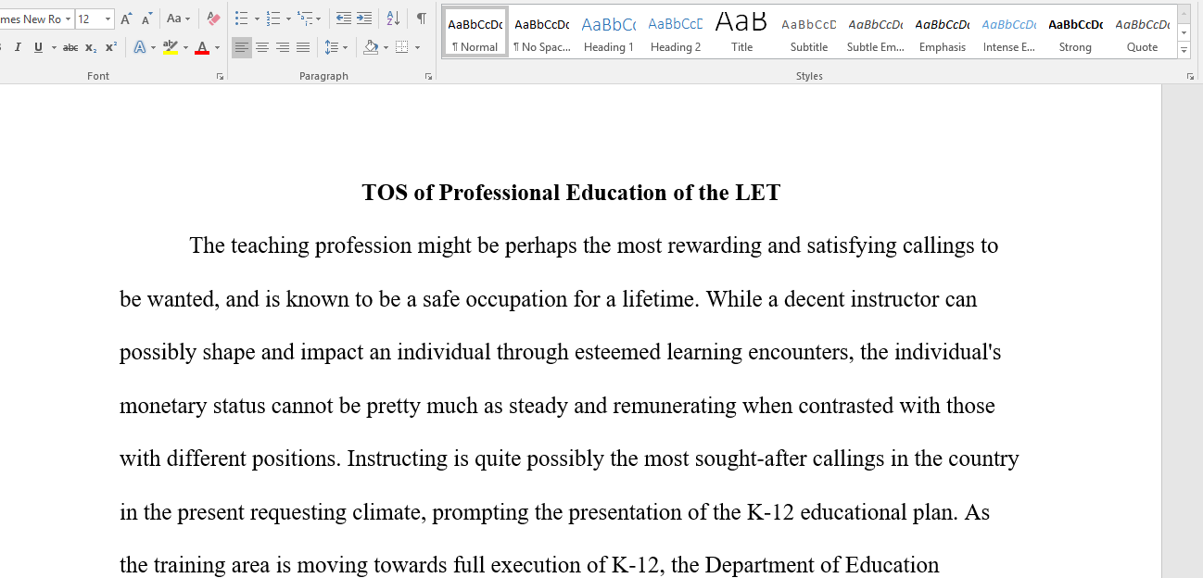
Task: Increase paragraph indent
Action: [x=364, y=19]
